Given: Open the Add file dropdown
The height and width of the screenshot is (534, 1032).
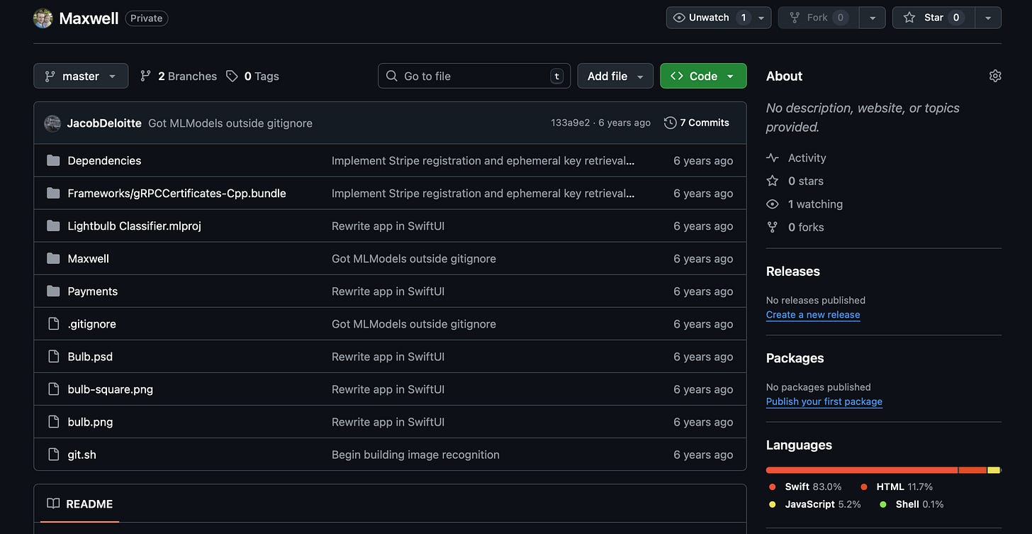Looking at the screenshot, I should (x=615, y=76).
